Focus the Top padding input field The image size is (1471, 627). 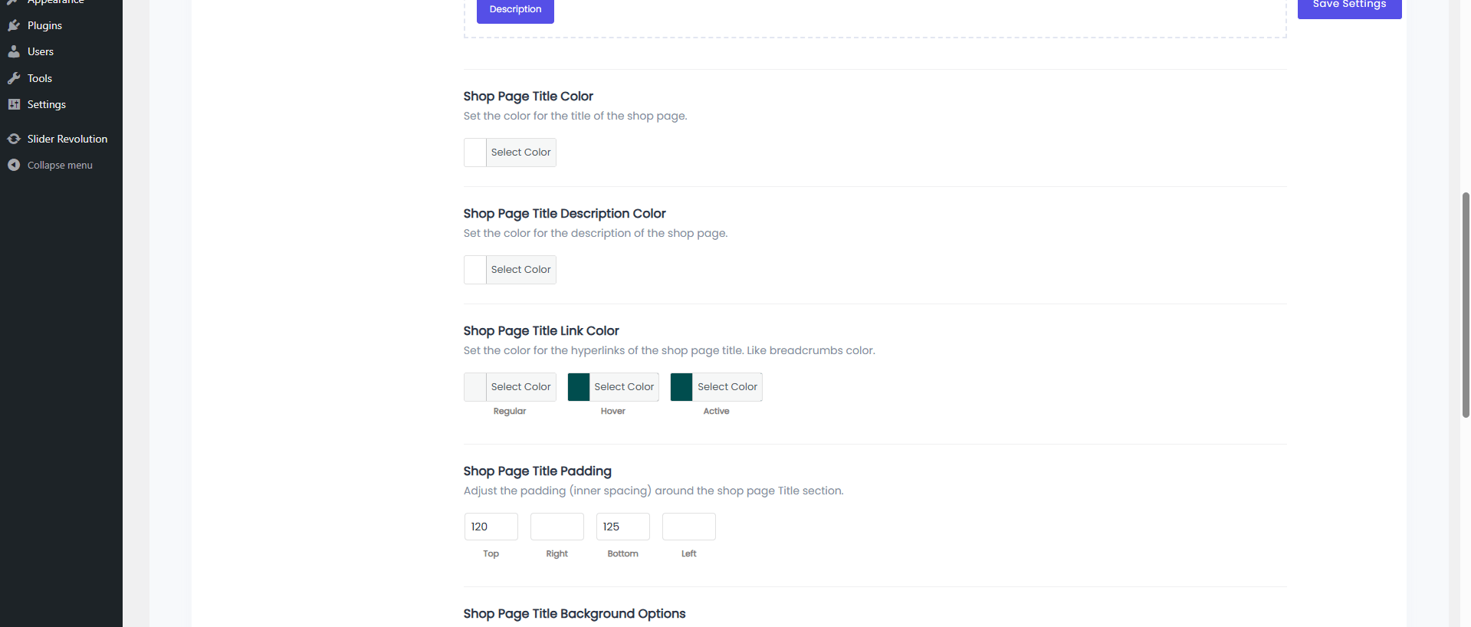[491, 527]
